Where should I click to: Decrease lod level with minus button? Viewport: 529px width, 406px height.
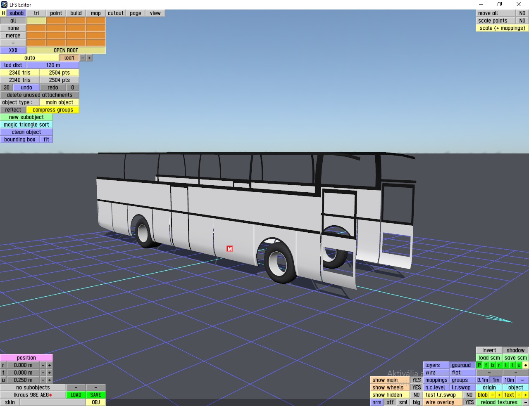click(83, 58)
